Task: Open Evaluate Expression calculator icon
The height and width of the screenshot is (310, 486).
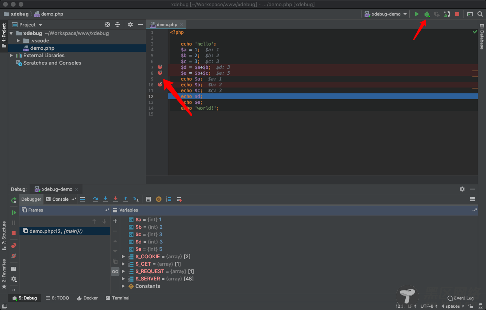Action: [x=149, y=200]
